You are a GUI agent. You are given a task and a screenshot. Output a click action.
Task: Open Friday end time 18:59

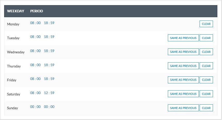tap(49, 79)
